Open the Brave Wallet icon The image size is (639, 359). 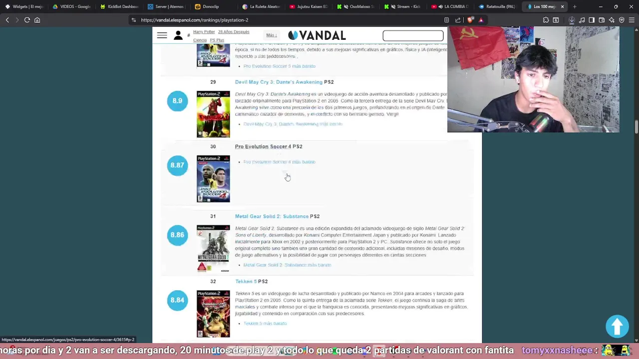602,20
